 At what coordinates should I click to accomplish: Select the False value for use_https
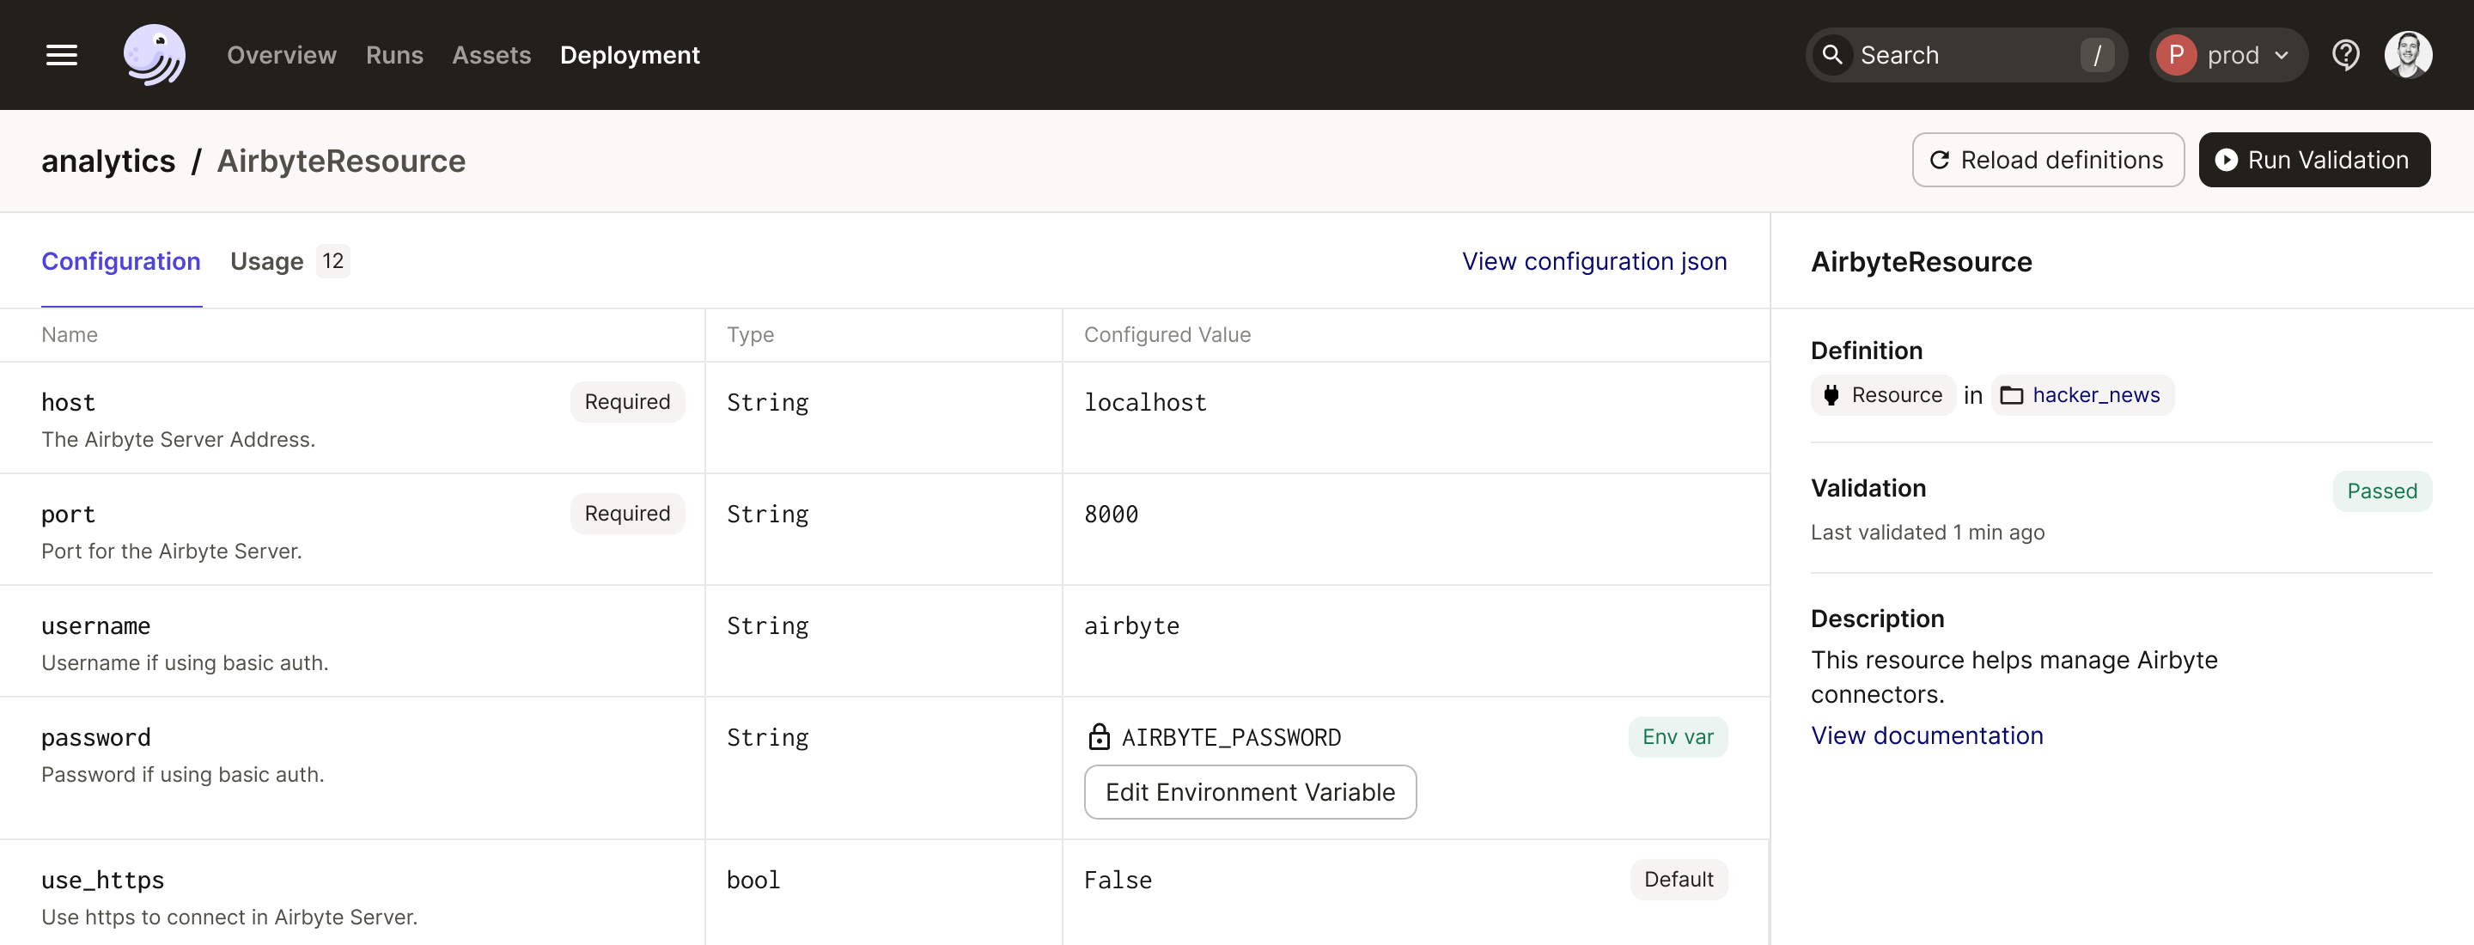1118,879
